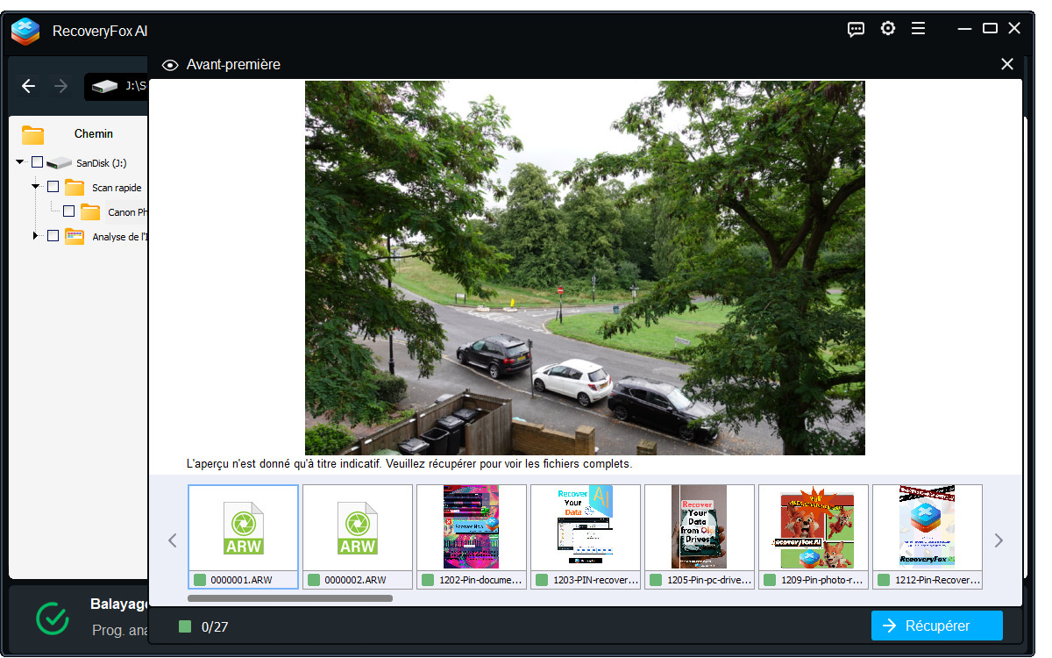Click the SanDisk drive icon in path bar

pyautogui.click(x=104, y=86)
